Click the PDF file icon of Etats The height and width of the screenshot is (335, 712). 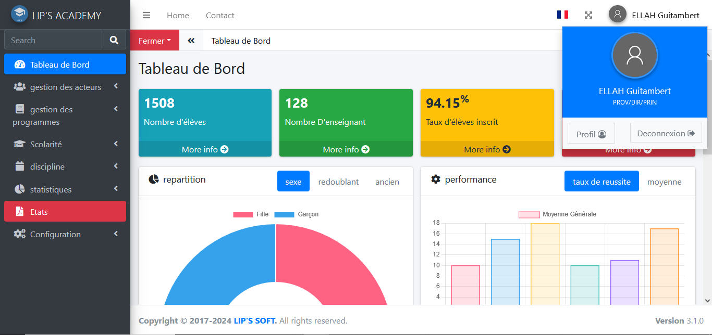pos(20,212)
